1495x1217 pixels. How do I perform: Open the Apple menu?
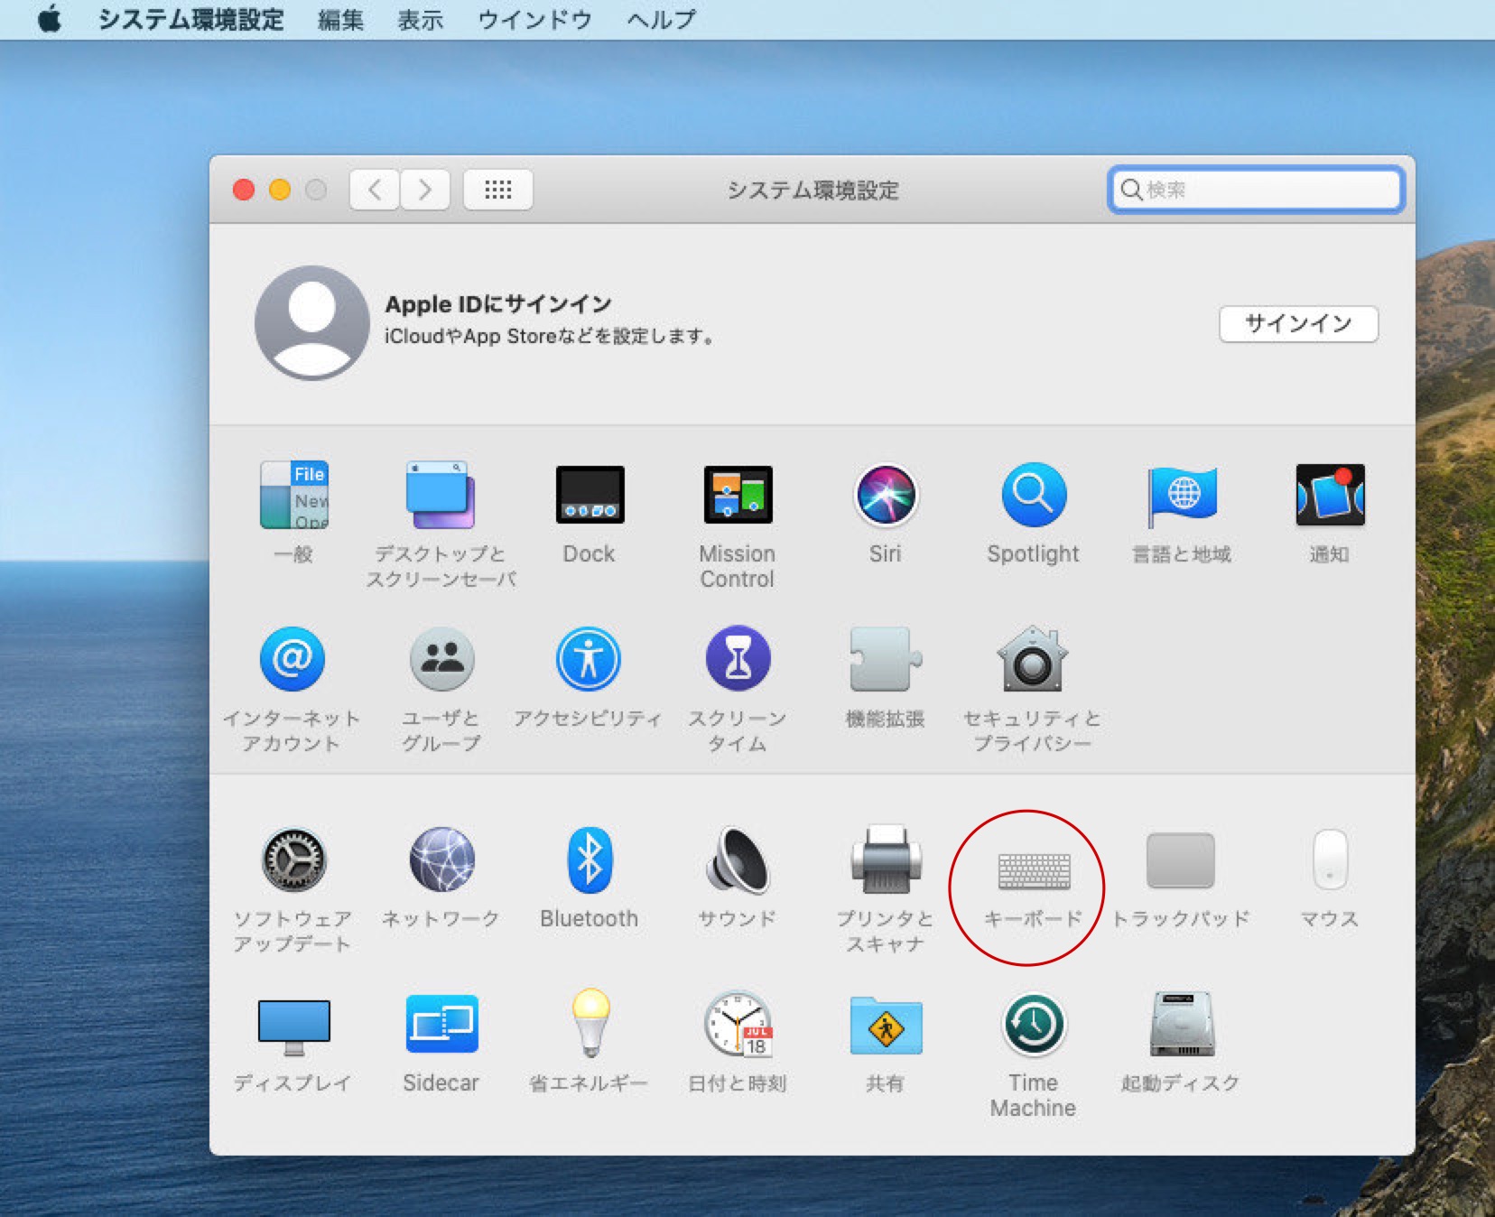pyautogui.click(x=50, y=19)
